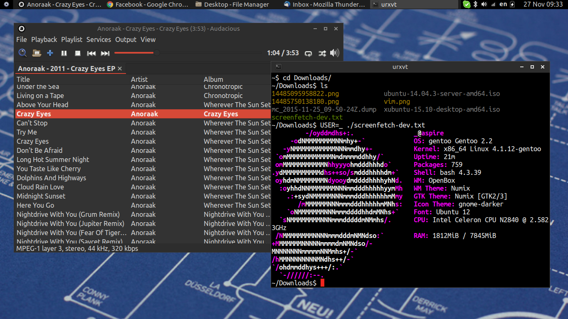Click xubuntu-15.10-desktop-amd64.iso in terminal
The height and width of the screenshot is (319, 568).
442,110
